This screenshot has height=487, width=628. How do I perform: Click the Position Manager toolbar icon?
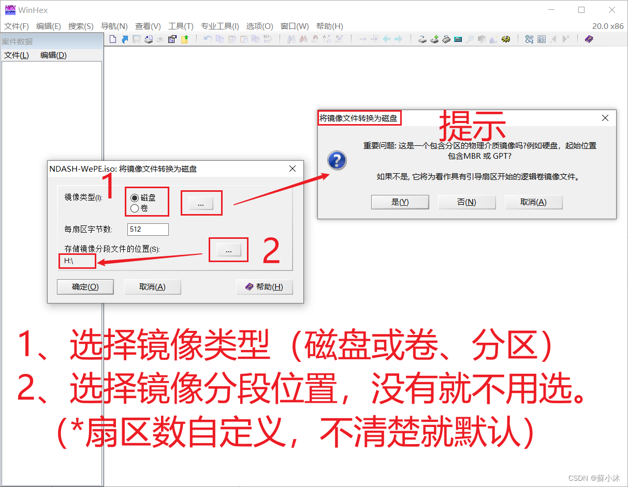(529, 39)
